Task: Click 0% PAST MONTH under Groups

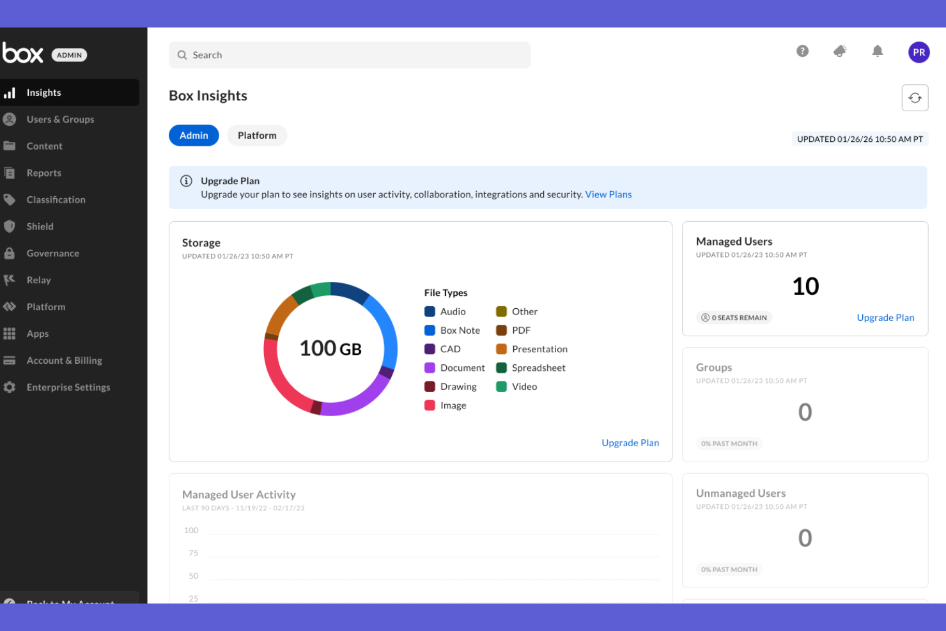Action: click(729, 444)
